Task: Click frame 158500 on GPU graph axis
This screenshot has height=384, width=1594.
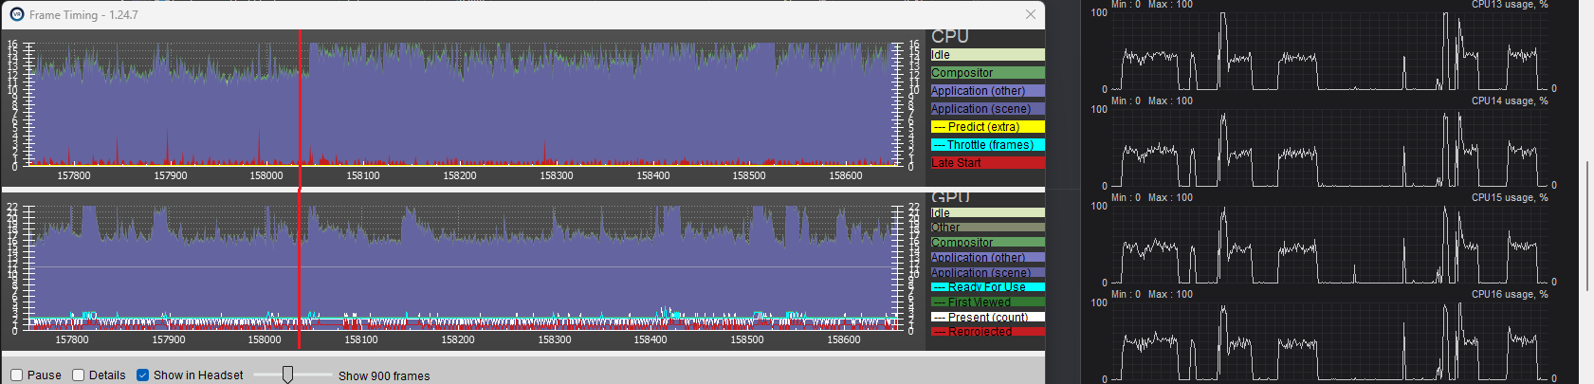Action: (x=747, y=339)
